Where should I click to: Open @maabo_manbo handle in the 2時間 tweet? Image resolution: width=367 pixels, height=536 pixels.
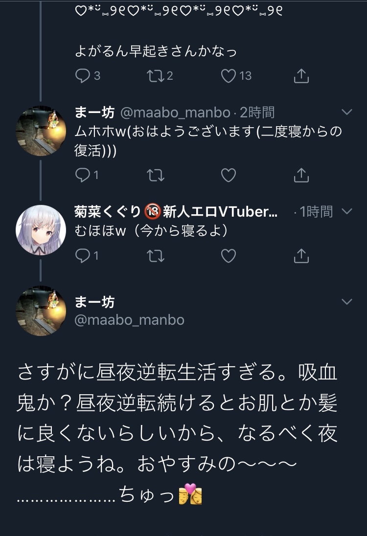(175, 112)
